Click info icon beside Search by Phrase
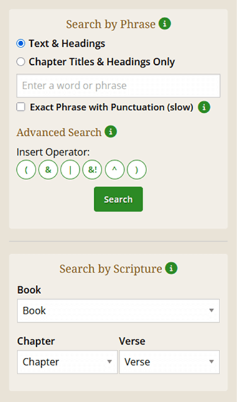 pos(165,24)
